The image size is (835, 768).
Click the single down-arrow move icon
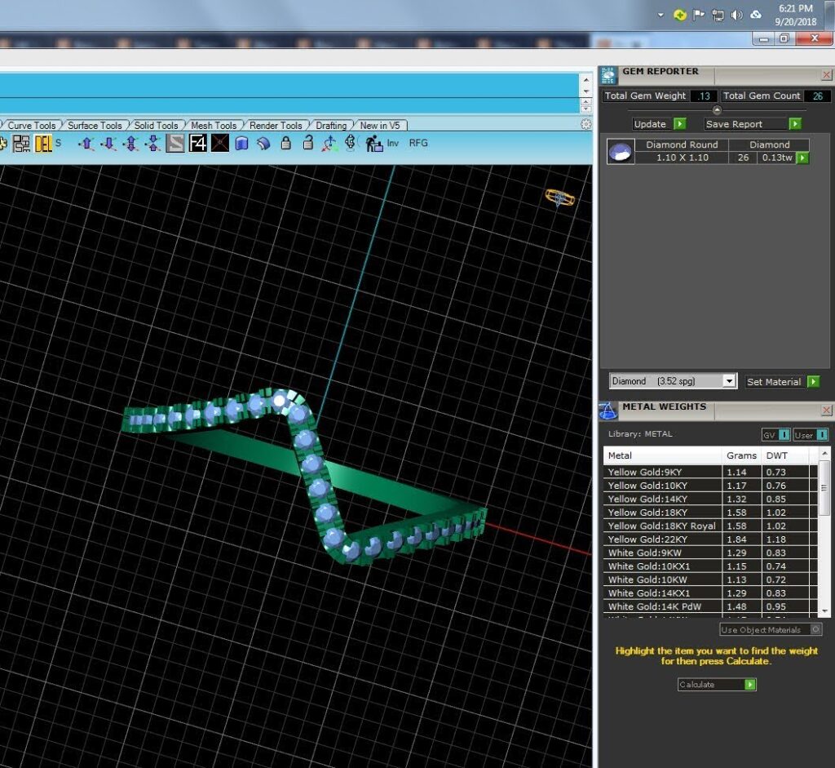tap(108, 143)
